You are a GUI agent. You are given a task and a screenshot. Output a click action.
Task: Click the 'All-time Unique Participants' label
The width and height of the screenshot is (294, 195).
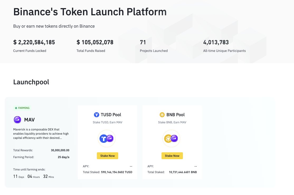coord(224,51)
